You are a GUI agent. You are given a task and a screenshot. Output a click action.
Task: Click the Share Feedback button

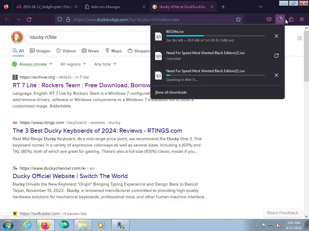pyautogui.click(x=282, y=213)
